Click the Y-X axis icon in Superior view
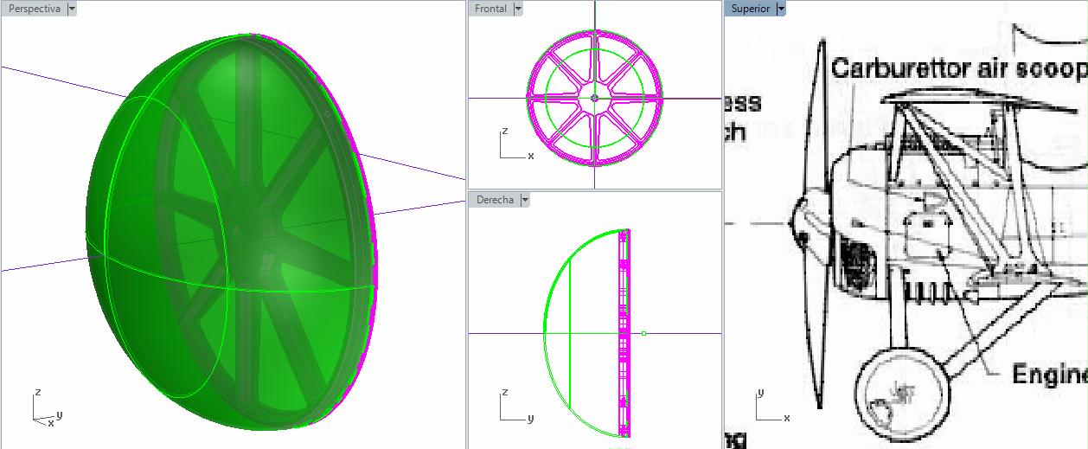 pos(771,407)
